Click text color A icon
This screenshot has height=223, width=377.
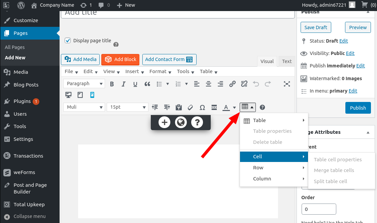[226, 107]
